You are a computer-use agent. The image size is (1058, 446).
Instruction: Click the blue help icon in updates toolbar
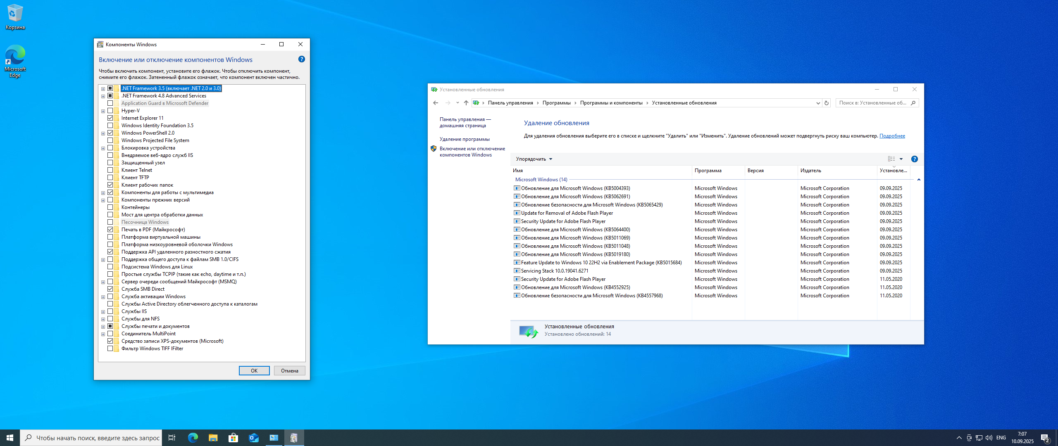[915, 159]
